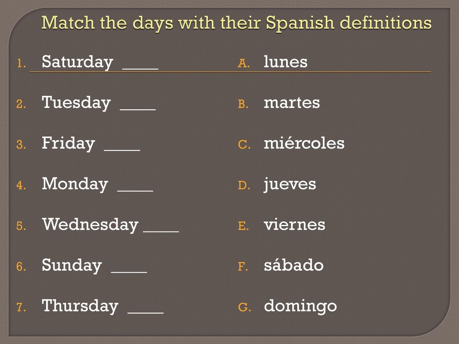This screenshot has height=344, width=459.
Task: Select the answer word martes
Action: [291, 103]
